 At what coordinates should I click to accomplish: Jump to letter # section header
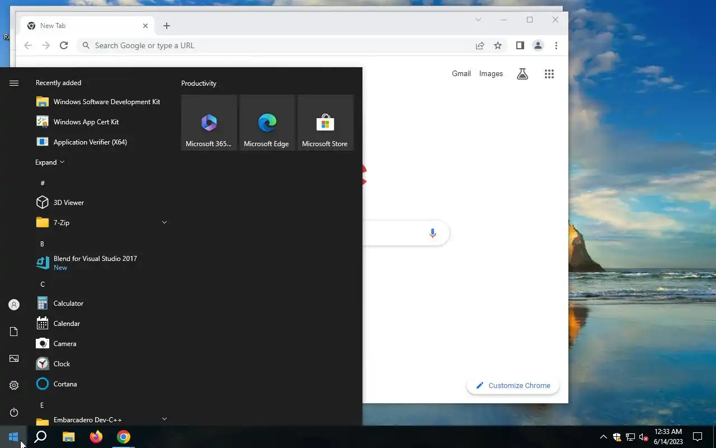[43, 183]
